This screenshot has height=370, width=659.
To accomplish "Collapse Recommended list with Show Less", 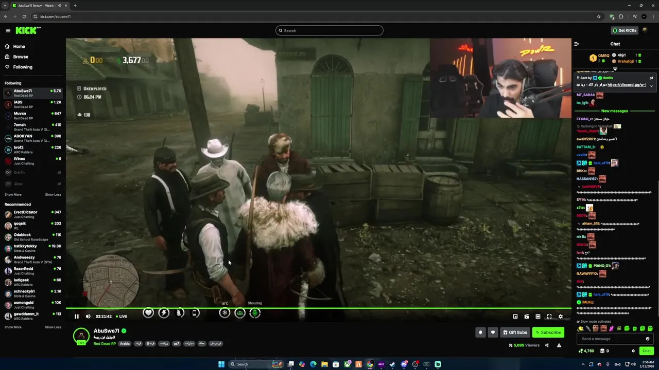I will 53,327.
